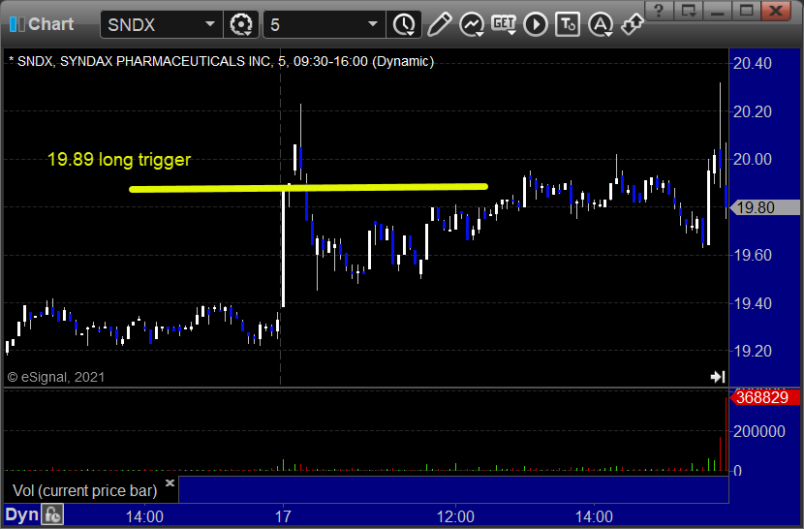Open the GET tools menu
Viewport: 804px width, 529px height.
click(504, 24)
